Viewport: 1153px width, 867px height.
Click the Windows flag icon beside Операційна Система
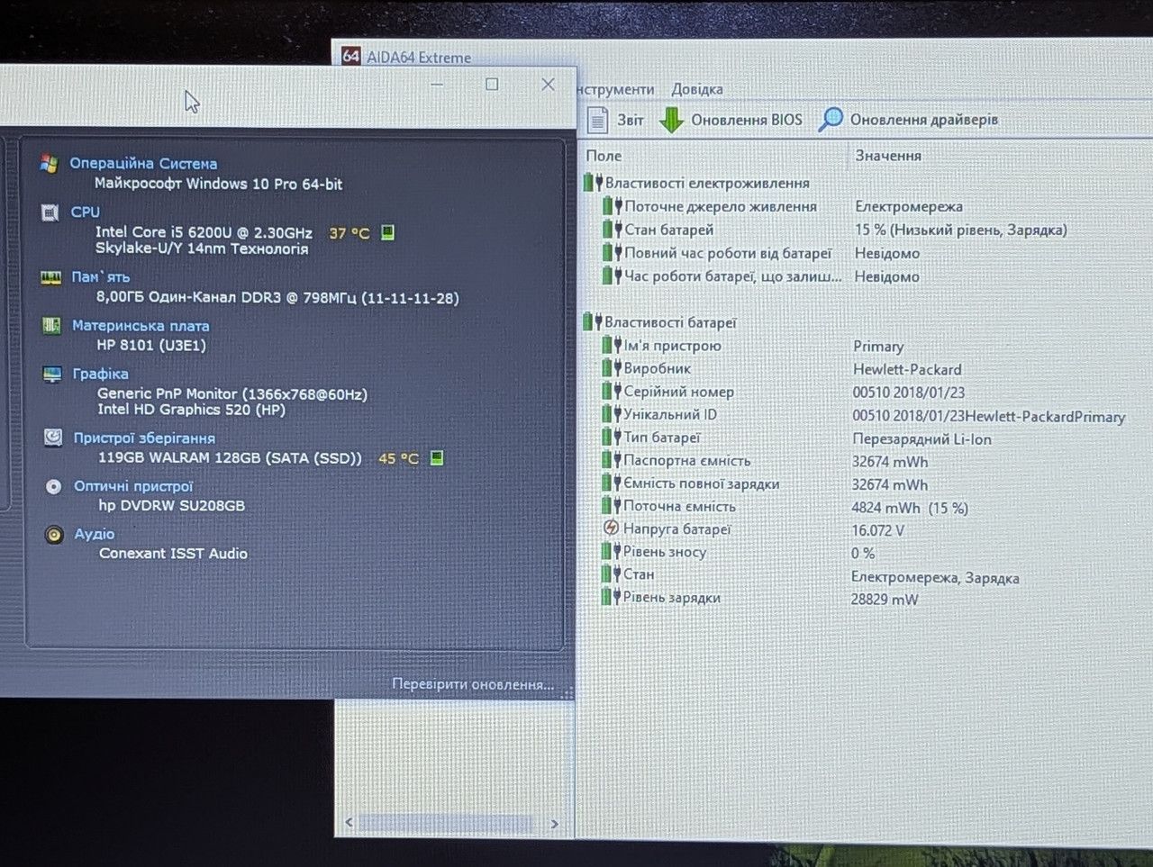pyautogui.click(x=50, y=163)
